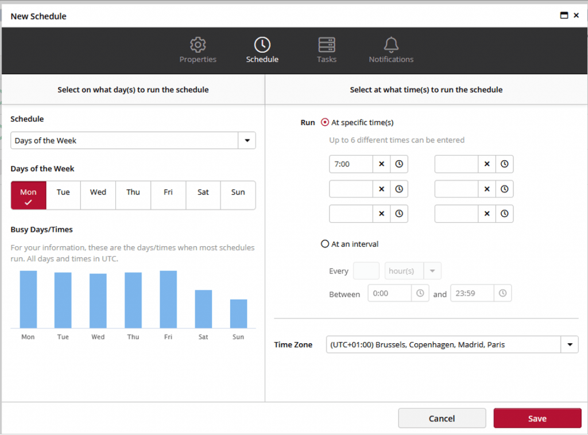Deselect Mon in Days of the Week
588x435 pixels.
(x=29, y=196)
